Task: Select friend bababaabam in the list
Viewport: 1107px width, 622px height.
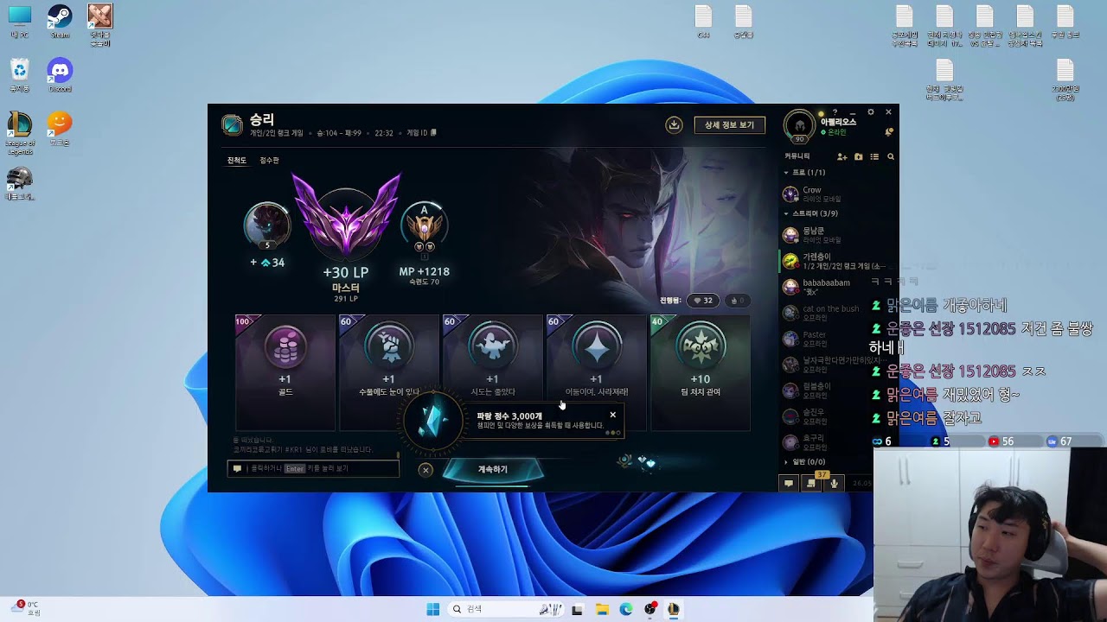Action: (839, 287)
